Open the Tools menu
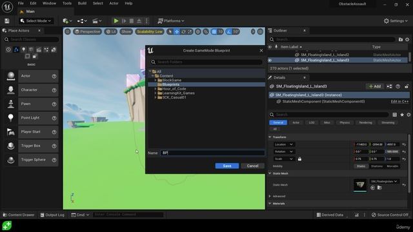The image size is (413, 232). (x=67, y=3)
